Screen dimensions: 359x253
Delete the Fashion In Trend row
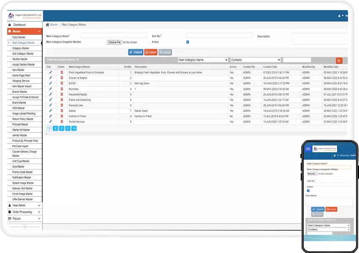(62, 116)
